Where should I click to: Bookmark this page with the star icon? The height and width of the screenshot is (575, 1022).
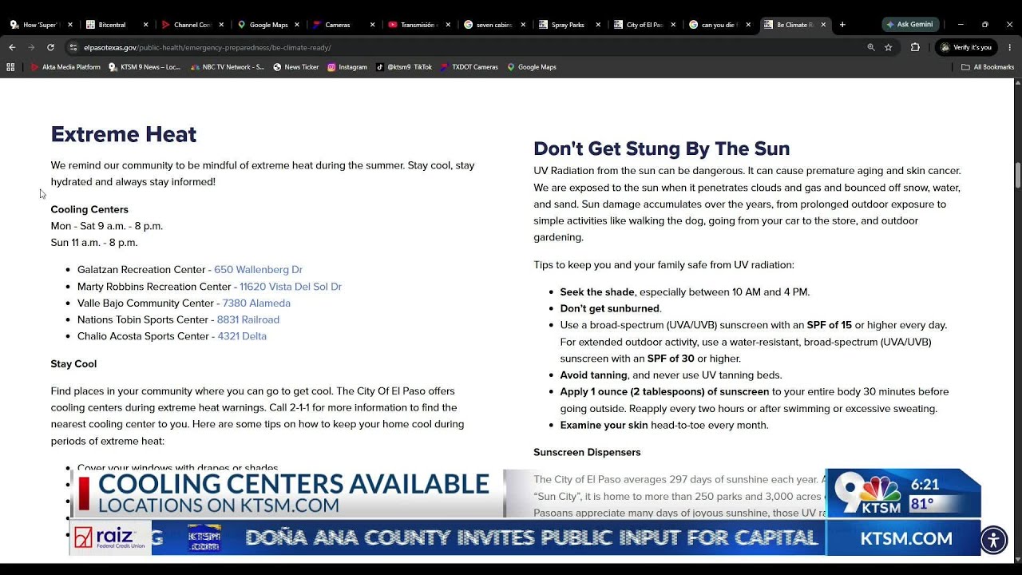click(x=888, y=47)
